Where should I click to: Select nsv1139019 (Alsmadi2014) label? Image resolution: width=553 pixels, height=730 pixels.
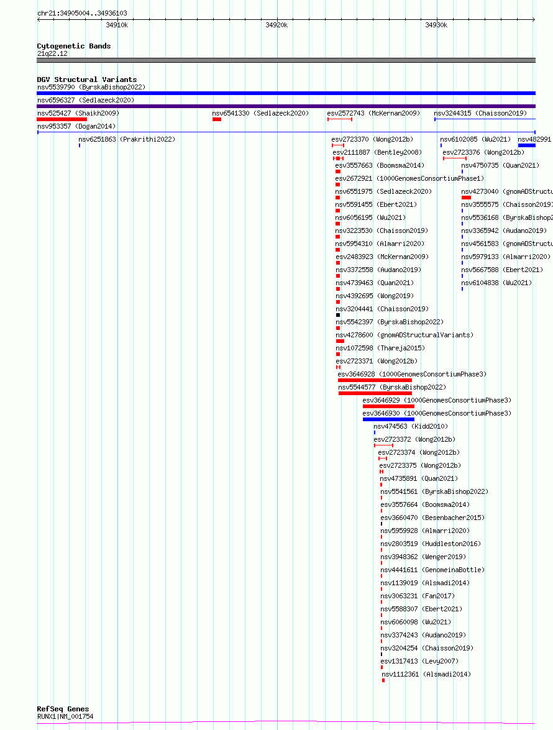[x=425, y=582]
